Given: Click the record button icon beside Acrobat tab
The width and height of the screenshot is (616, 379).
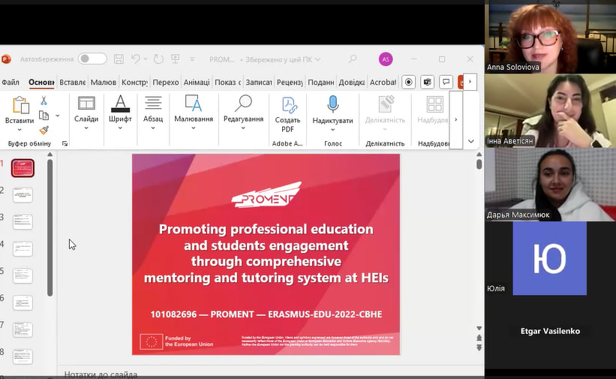Looking at the screenshot, I should 409,82.
